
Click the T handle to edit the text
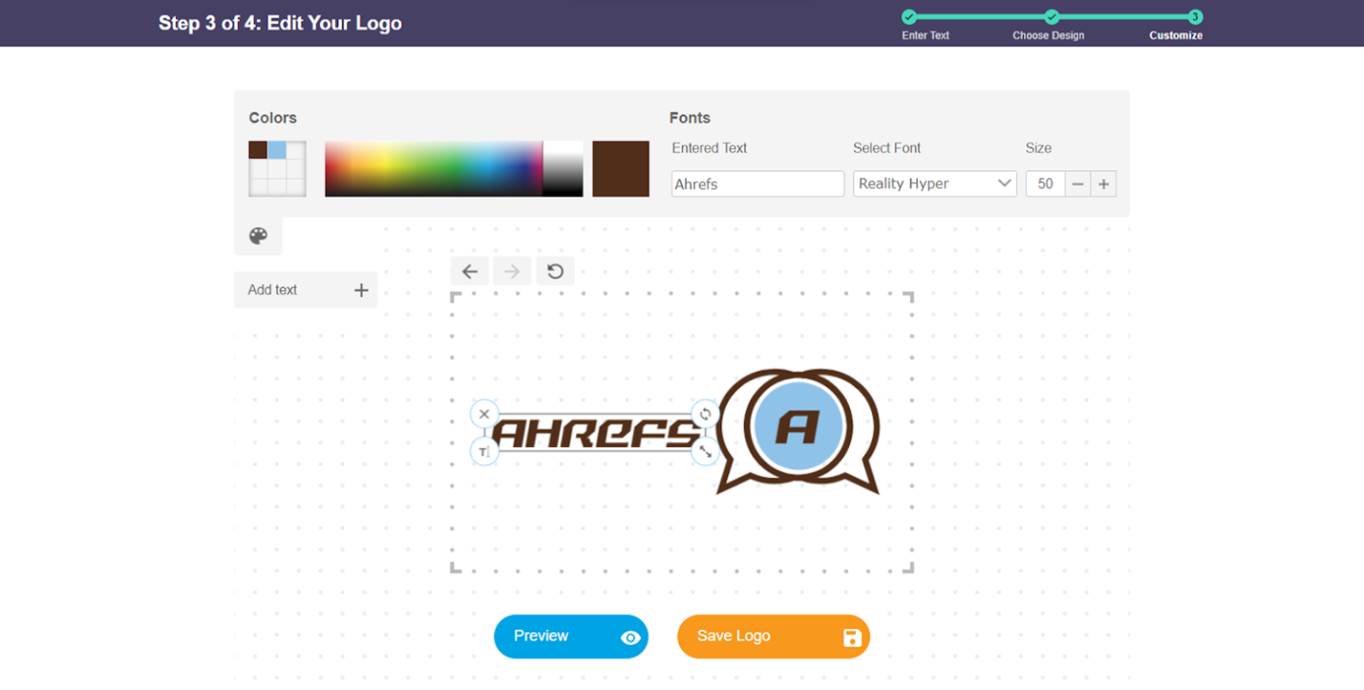point(484,451)
